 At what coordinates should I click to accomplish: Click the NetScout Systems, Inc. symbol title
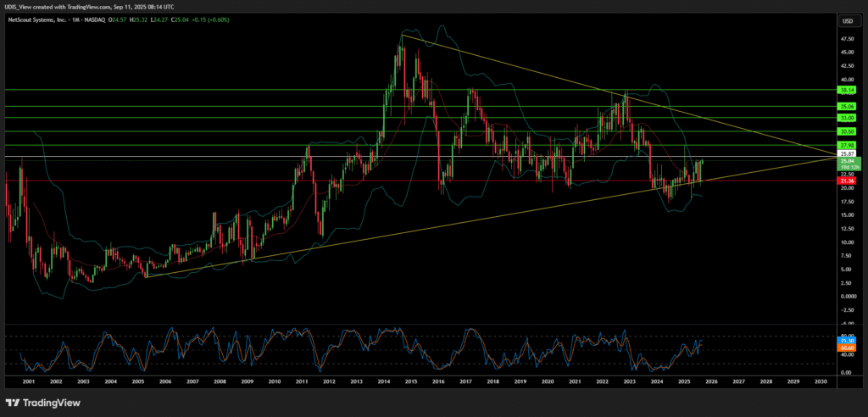(43, 20)
